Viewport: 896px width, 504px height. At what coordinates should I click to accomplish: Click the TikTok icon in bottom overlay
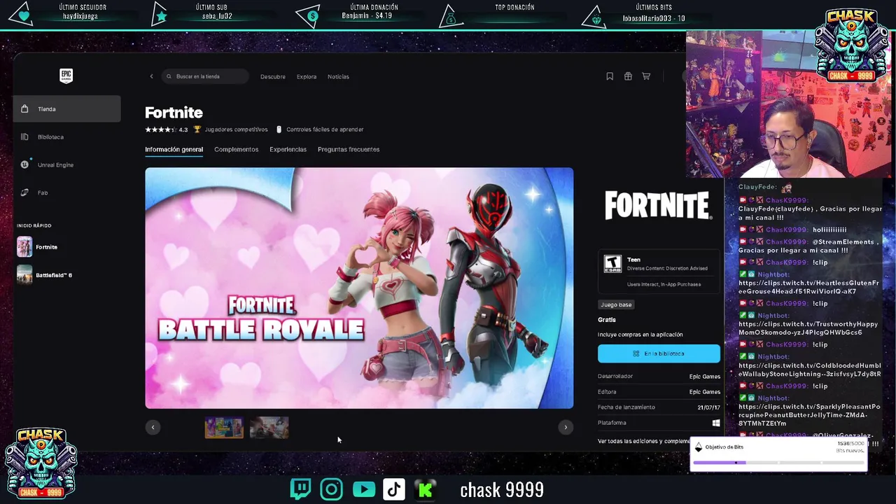click(394, 489)
